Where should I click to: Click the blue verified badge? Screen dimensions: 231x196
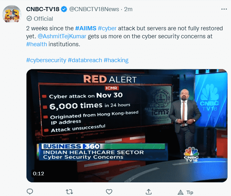pos(64,9)
